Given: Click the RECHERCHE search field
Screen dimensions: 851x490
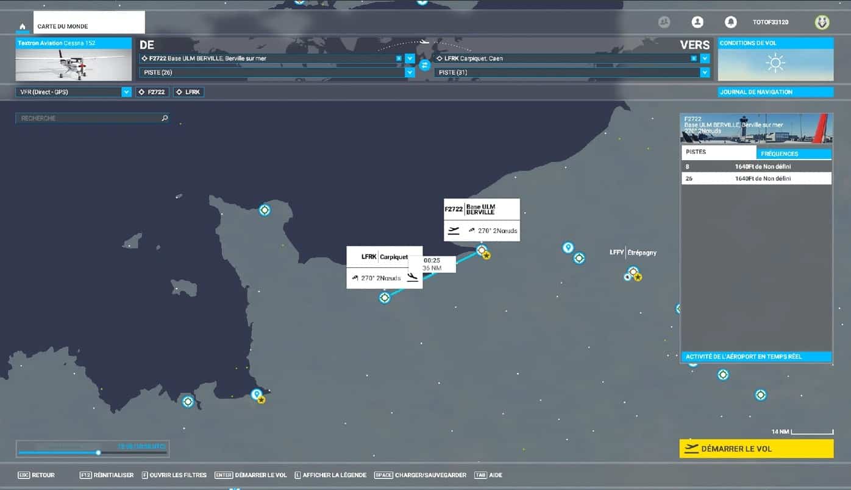Looking at the screenshot, I should pos(88,118).
